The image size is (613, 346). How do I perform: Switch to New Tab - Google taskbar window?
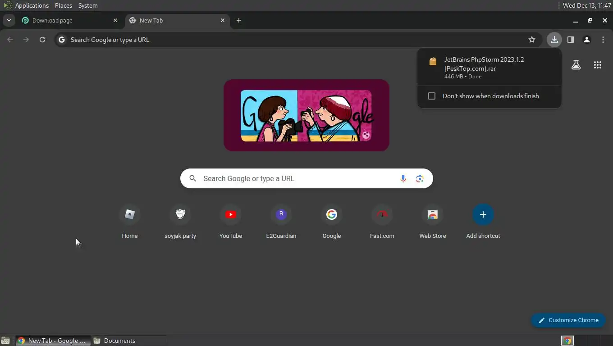(53, 341)
